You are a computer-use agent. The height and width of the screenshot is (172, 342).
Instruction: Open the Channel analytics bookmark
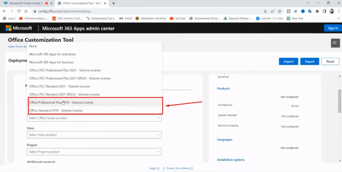34,19
